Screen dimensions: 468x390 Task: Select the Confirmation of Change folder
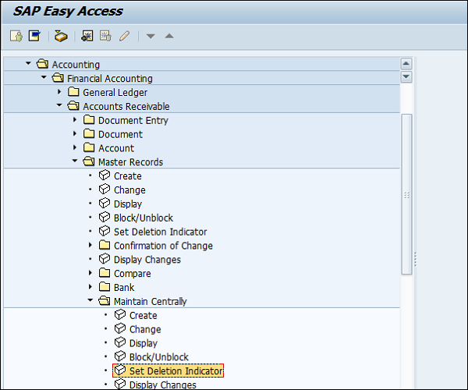pos(162,246)
